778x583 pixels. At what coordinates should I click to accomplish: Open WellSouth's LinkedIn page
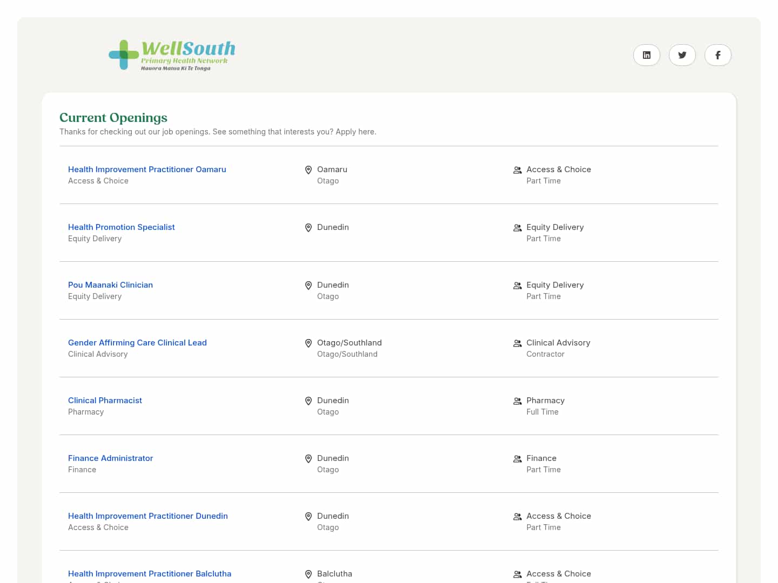(x=646, y=55)
